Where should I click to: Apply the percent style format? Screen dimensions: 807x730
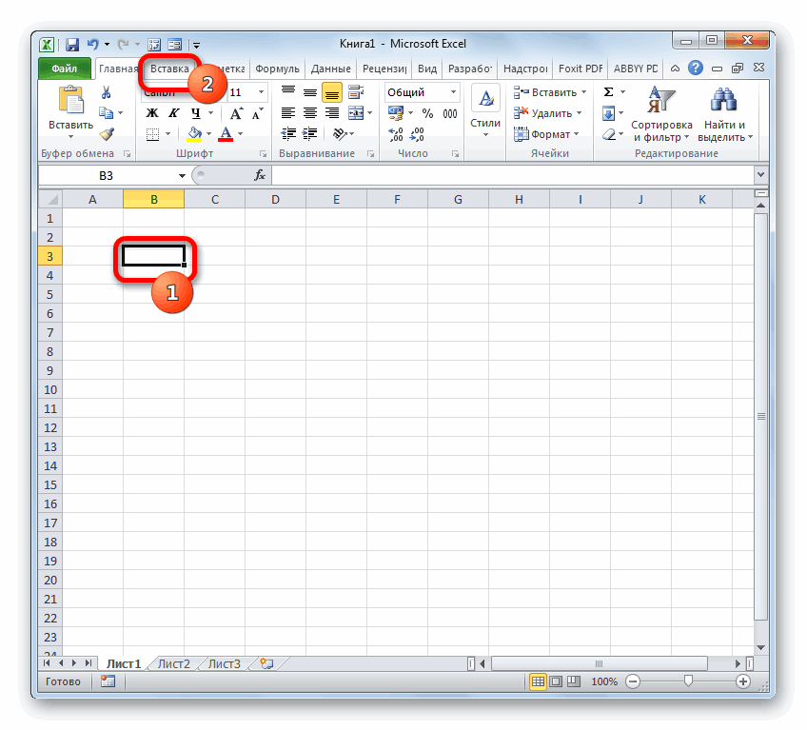(427, 113)
